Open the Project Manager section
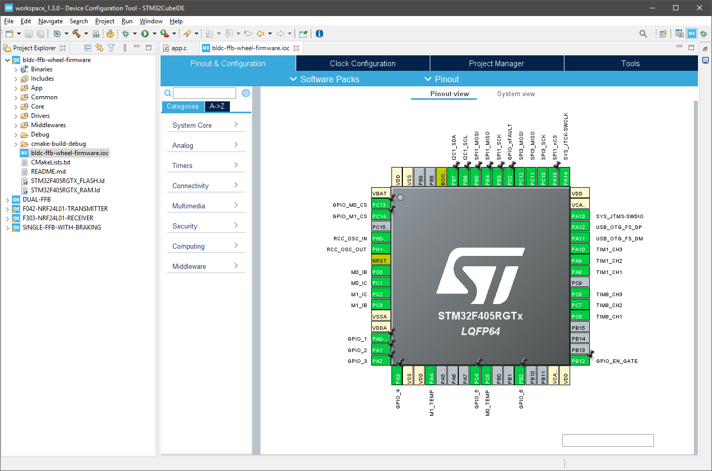 [496, 64]
